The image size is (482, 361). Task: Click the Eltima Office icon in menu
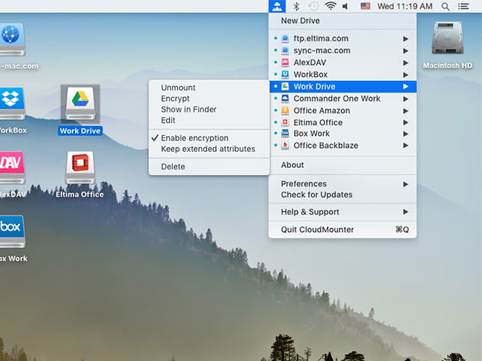click(x=285, y=122)
